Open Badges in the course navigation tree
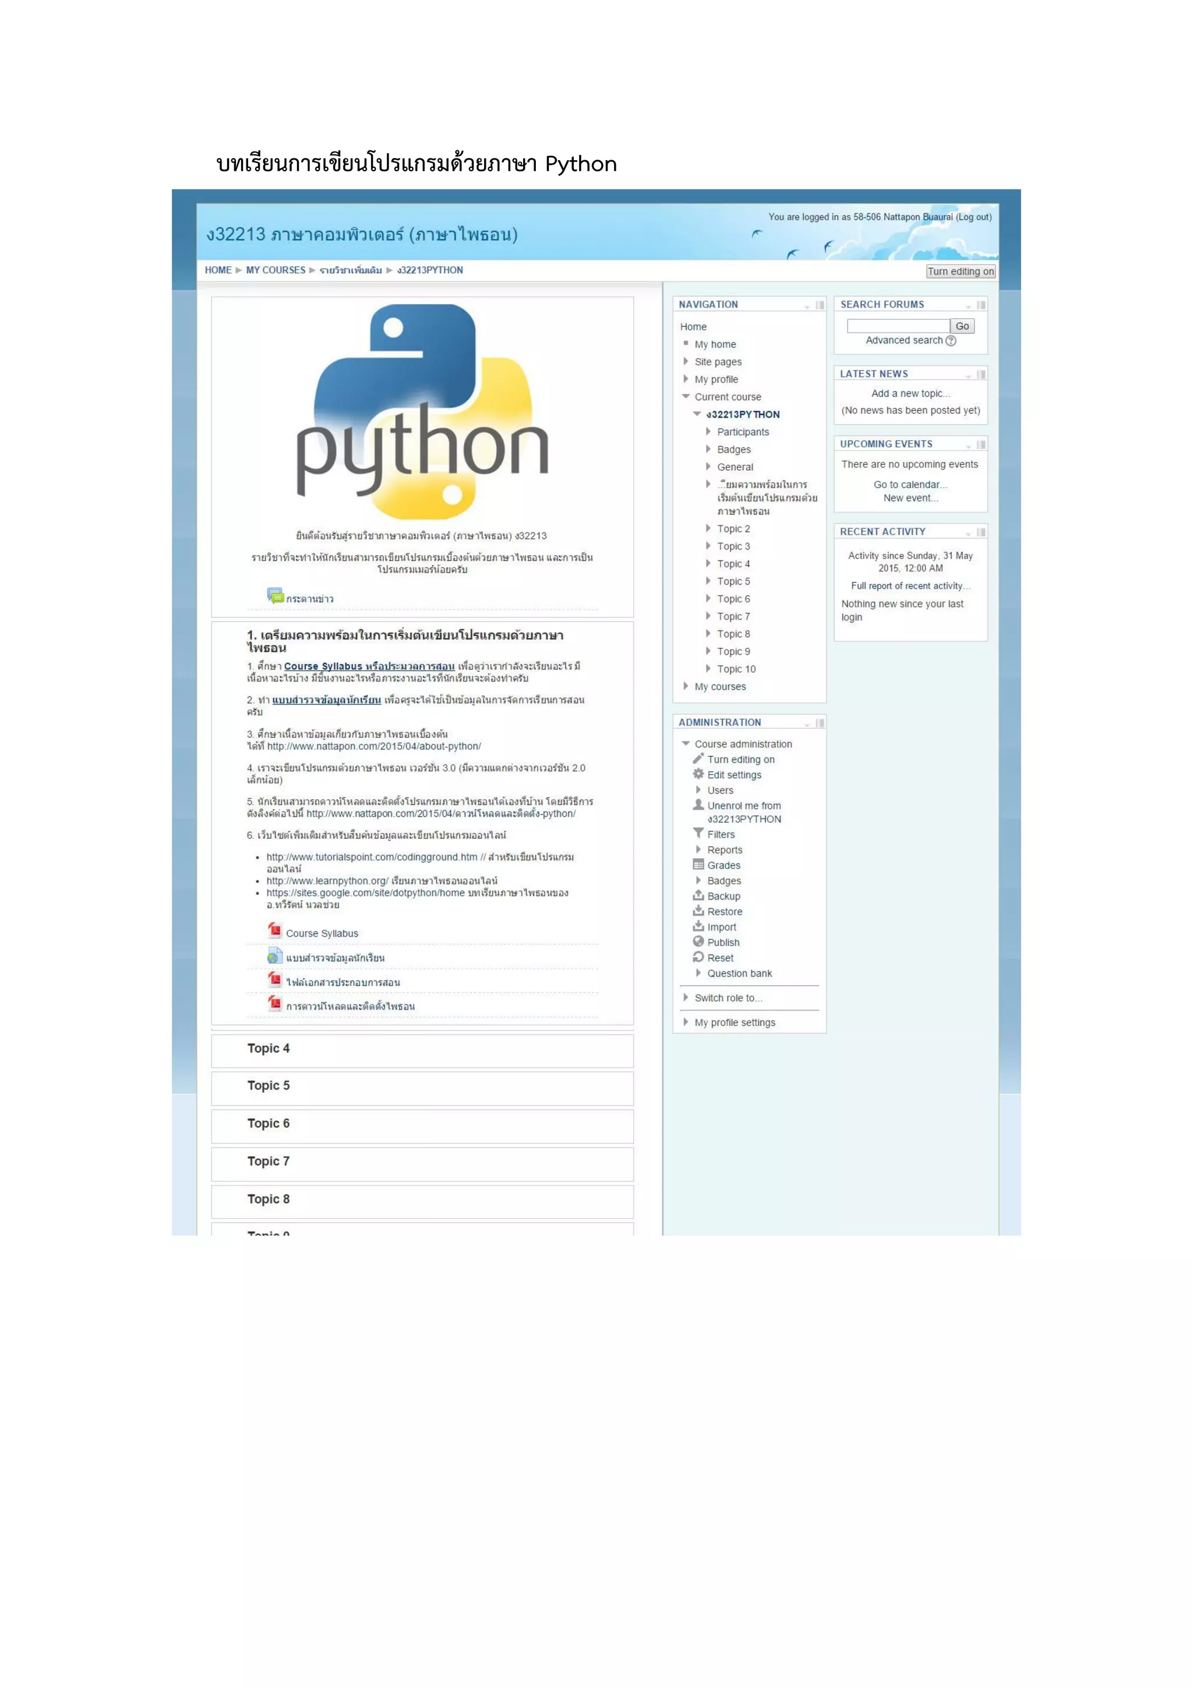This screenshot has width=1193, height=1687. click(734, 450)
